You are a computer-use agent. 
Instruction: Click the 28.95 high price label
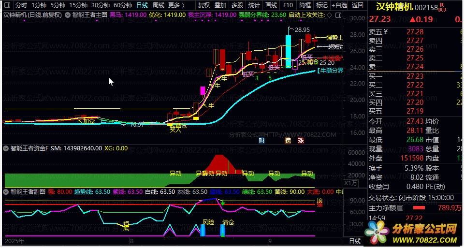point(302,30)
